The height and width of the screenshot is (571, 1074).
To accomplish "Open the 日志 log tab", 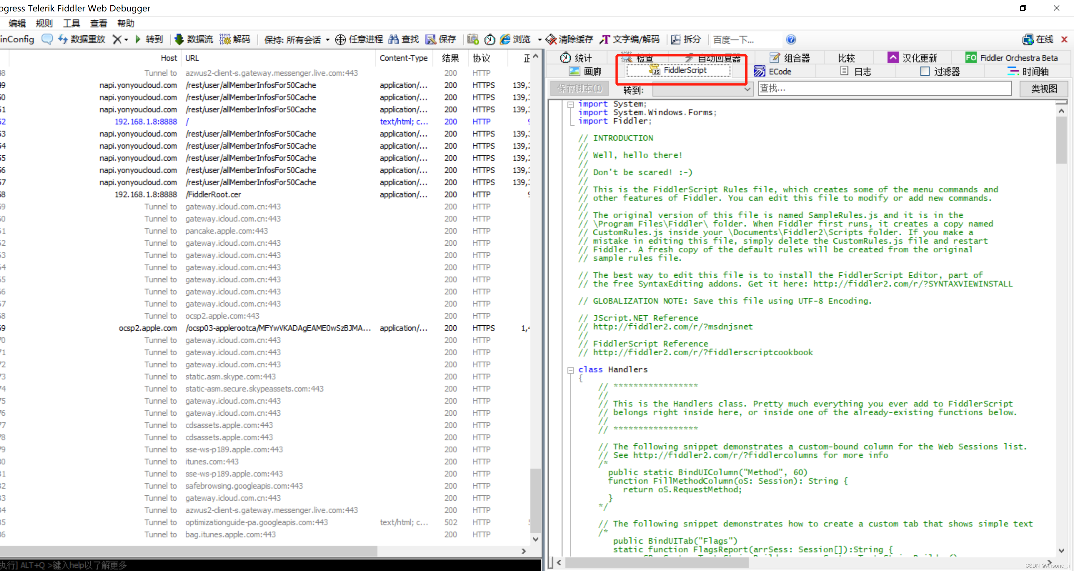I will coord(856,71).
